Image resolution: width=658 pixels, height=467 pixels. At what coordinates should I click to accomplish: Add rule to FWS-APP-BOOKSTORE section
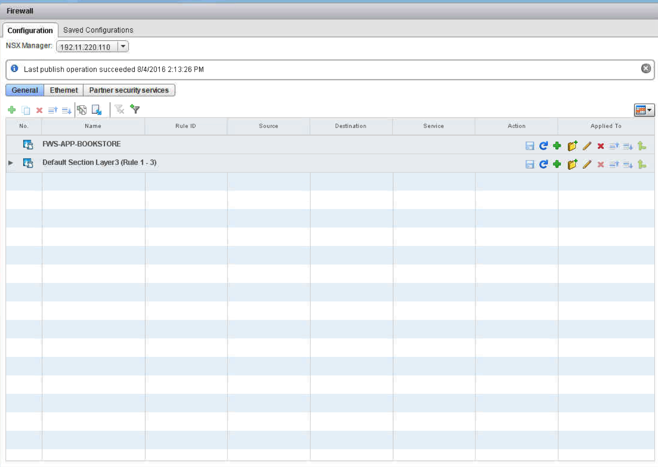[x=557, y=146]
